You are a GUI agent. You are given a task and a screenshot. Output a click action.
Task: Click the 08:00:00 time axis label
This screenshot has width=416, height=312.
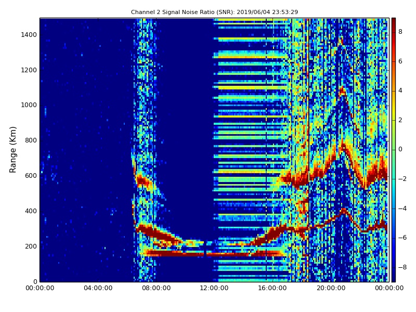tap(157, 288)
